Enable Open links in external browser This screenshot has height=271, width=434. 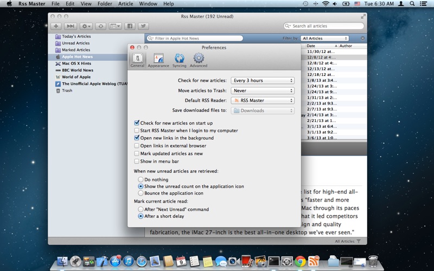point(137,145)
